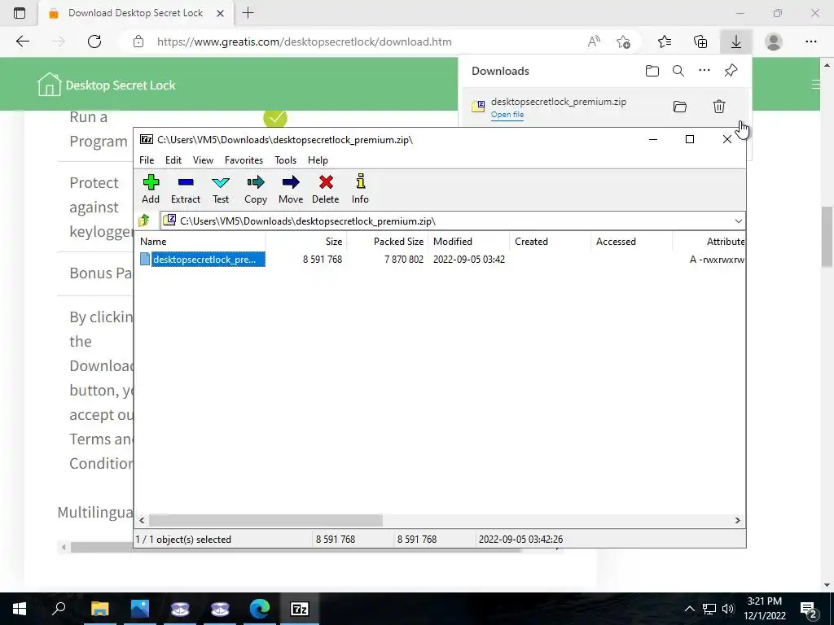Open Photos app from taskbar

(140, 609)
